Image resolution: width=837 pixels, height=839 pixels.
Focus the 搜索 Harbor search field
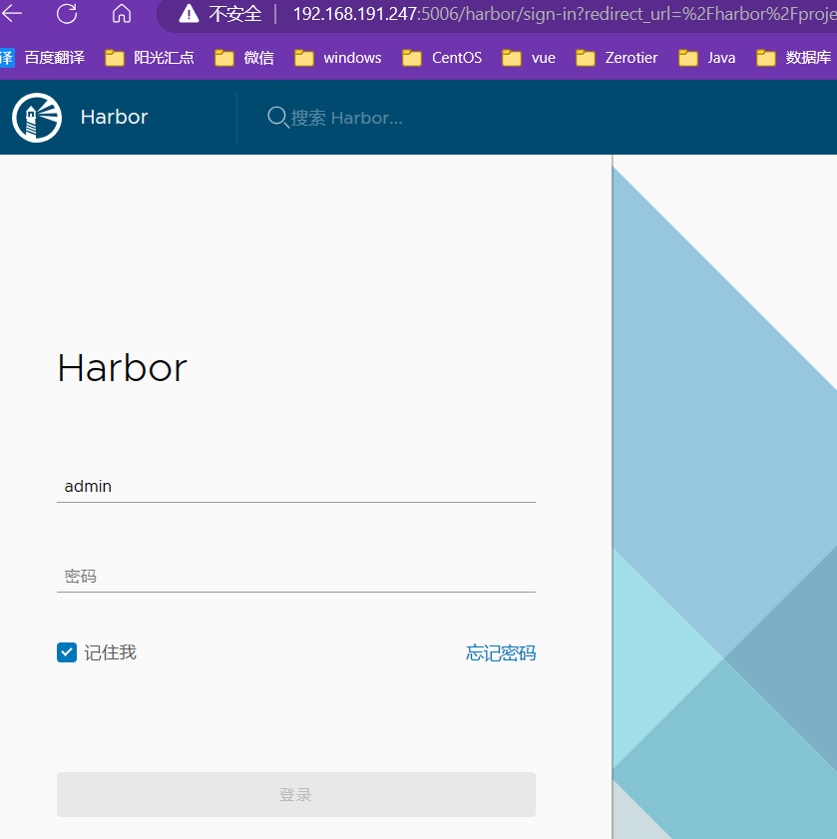point(346,118)
